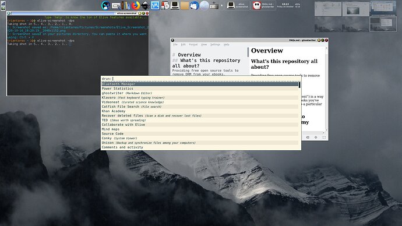Select the top-left virtual desktop in the pager
Image resolution: width=402 pixels, height=226 pixels.
click(x=328, y=9)
